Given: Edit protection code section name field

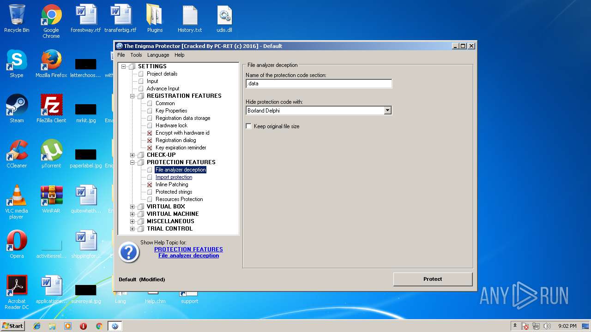Looking at the screenshot, I should [x=319, y=83].
